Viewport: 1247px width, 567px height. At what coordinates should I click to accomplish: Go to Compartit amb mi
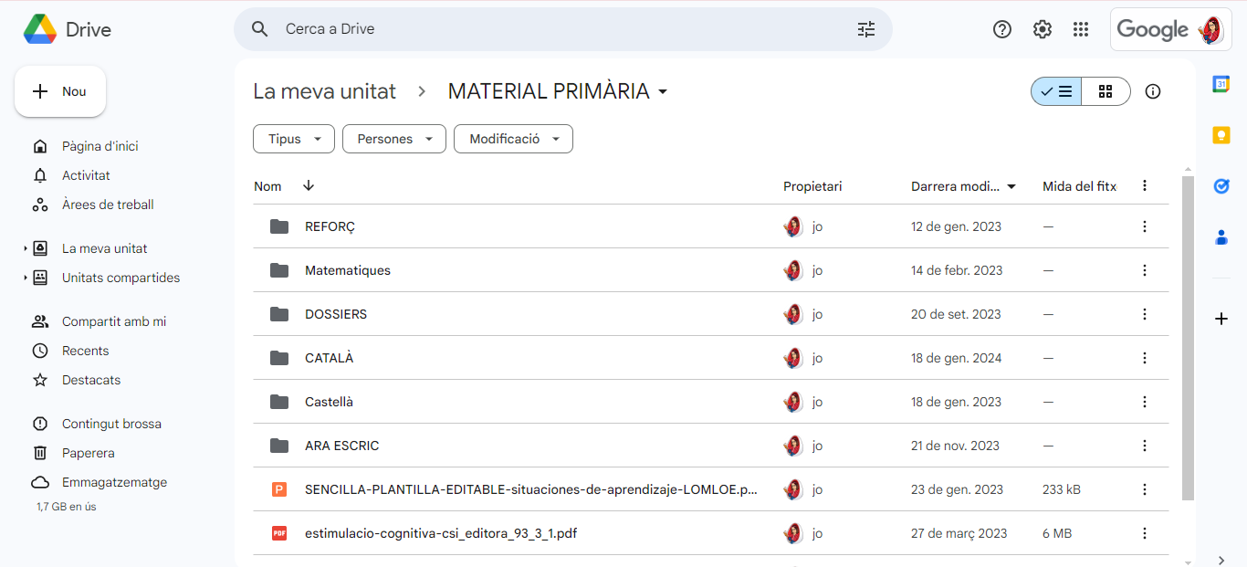[113, 321]
